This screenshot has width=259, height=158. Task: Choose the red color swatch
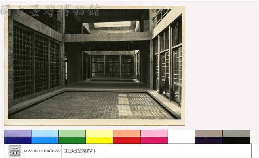tap(127, 140)
